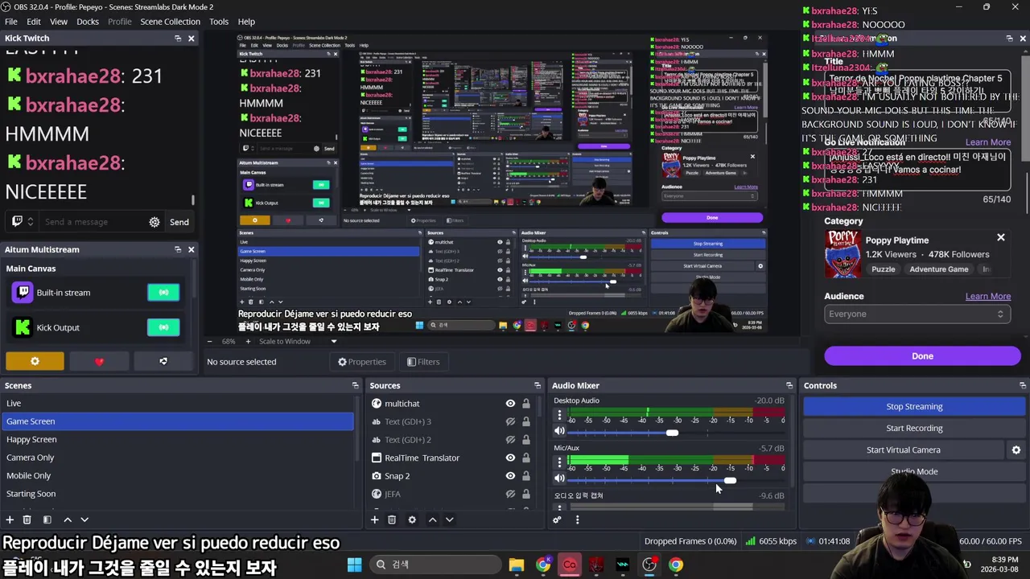Switch chat platform selector in Kick Twitch
This screenshot has height=579, width=1030.
[22, 222]
